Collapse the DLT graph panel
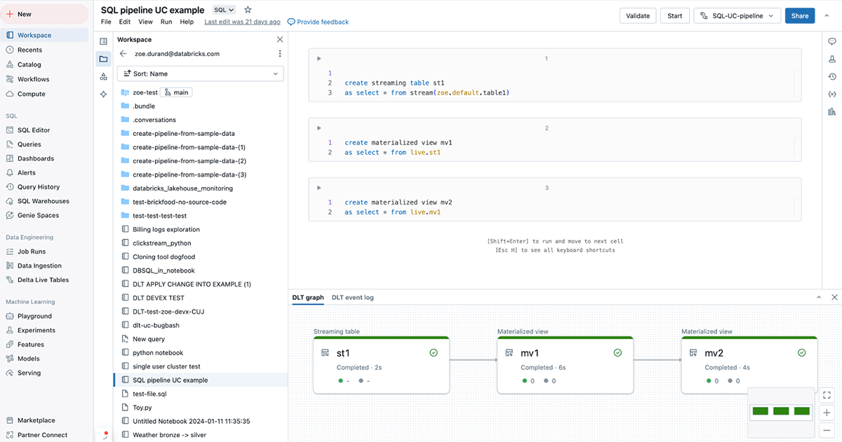This screenshot has width=842, height=442. tap(818, 298)
